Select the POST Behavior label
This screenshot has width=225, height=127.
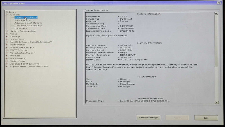19,50
